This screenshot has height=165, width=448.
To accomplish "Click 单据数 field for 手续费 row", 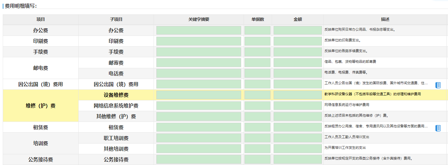I will click(257, 52).
